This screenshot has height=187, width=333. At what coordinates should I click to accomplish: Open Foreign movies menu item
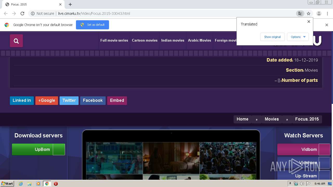click(225, 40)
